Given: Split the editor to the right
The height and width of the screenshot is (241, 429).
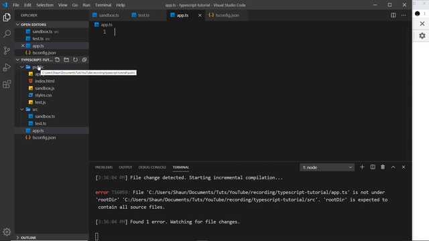Looking at the screenshot, I should [393, 15].
